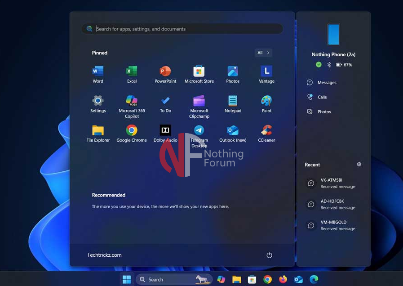This screenshot has height=286, width=403.
Task: Open VK-ATMSBI received message
Action: tap(332, 183)
